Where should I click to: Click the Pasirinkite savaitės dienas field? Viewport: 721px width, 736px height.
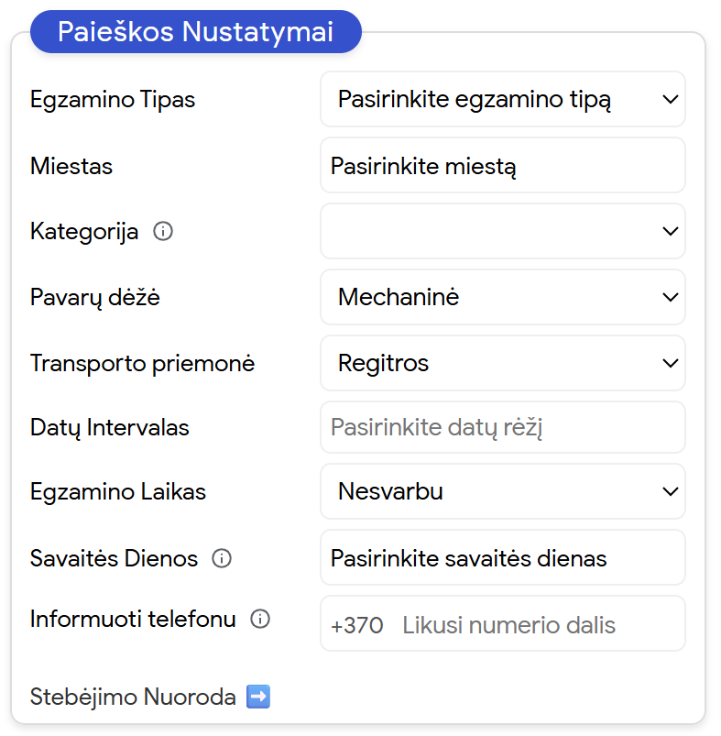pyautogui.click(x=502, y=558)
